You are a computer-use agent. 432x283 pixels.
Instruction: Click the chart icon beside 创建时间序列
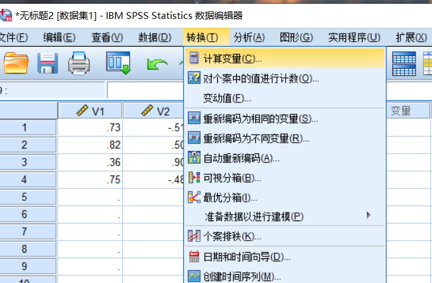(194, 276)
